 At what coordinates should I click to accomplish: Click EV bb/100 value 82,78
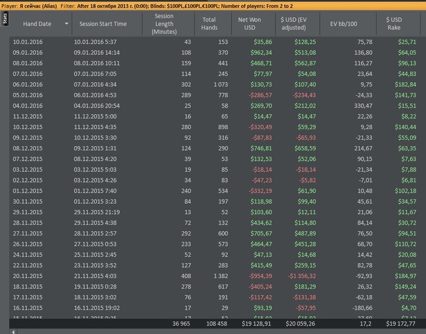tap(365, 265)
